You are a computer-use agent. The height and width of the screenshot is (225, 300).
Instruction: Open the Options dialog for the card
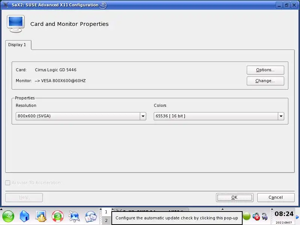tap(265, 70)
